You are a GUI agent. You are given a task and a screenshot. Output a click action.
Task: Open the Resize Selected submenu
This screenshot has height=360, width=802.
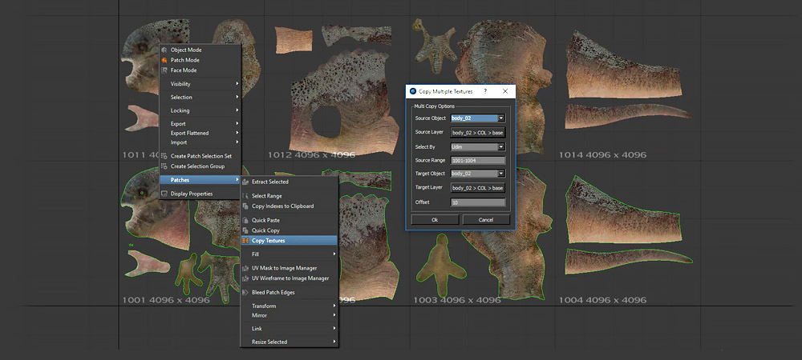[289, 342]
